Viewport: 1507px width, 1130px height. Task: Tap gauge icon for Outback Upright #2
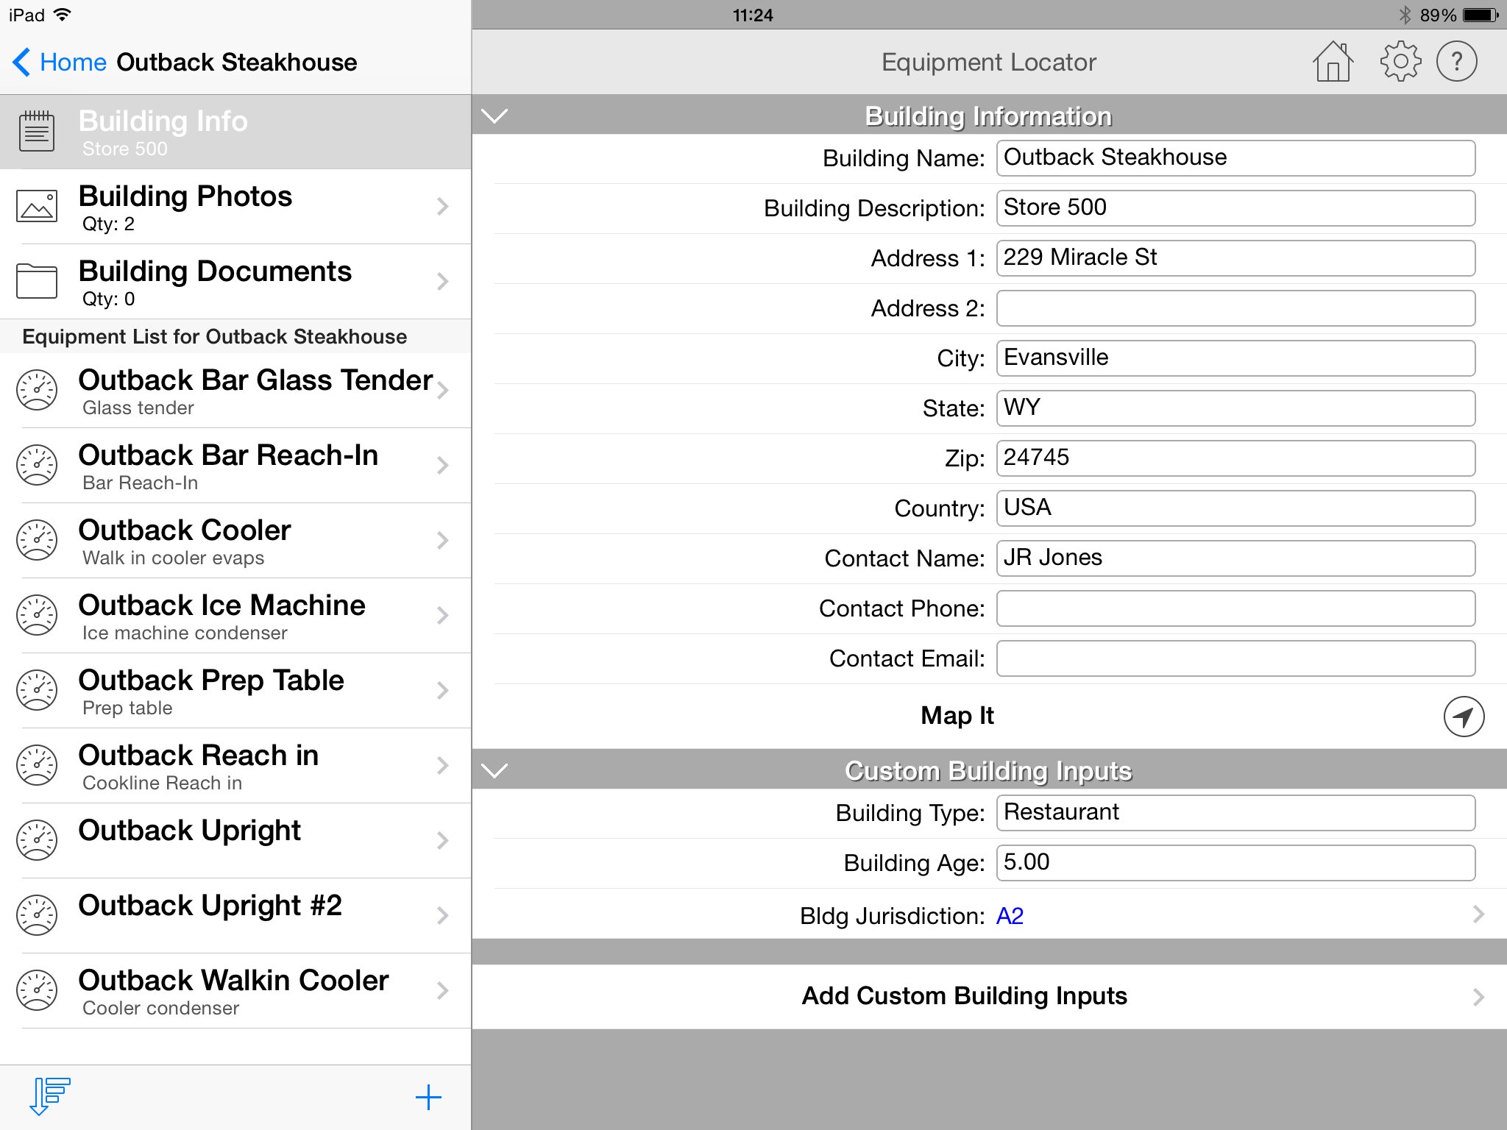37,916
